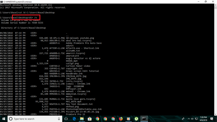Open the Action Center notifications icon
The height and width of the screenshot is (122, 217).
[x=212, y=119]
